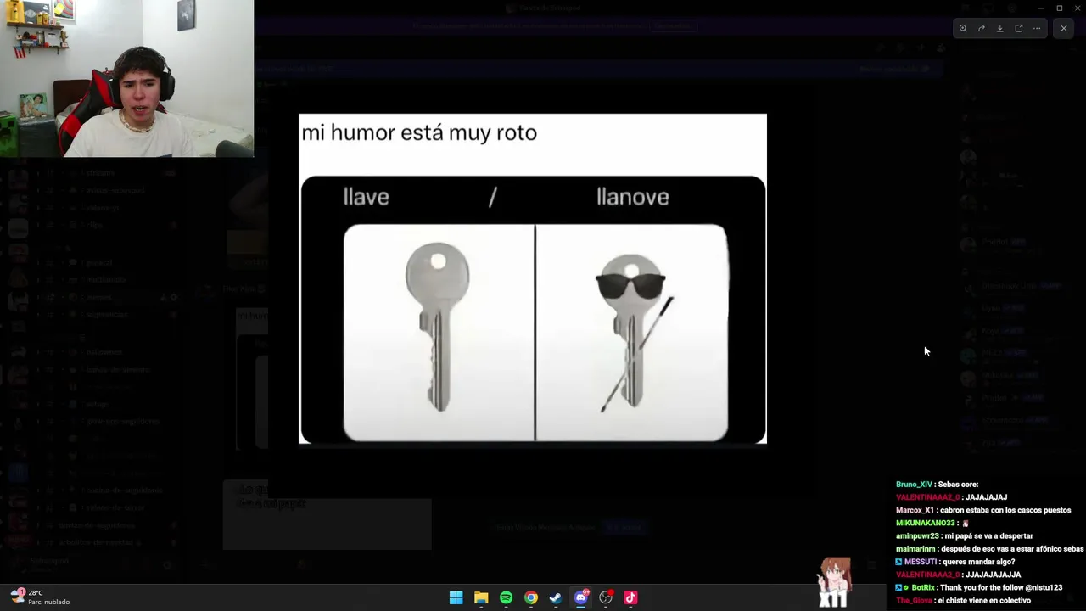Launch Spotify from the taskbar
This screenshot has width=1086, height=611.
tap(506, 597)
